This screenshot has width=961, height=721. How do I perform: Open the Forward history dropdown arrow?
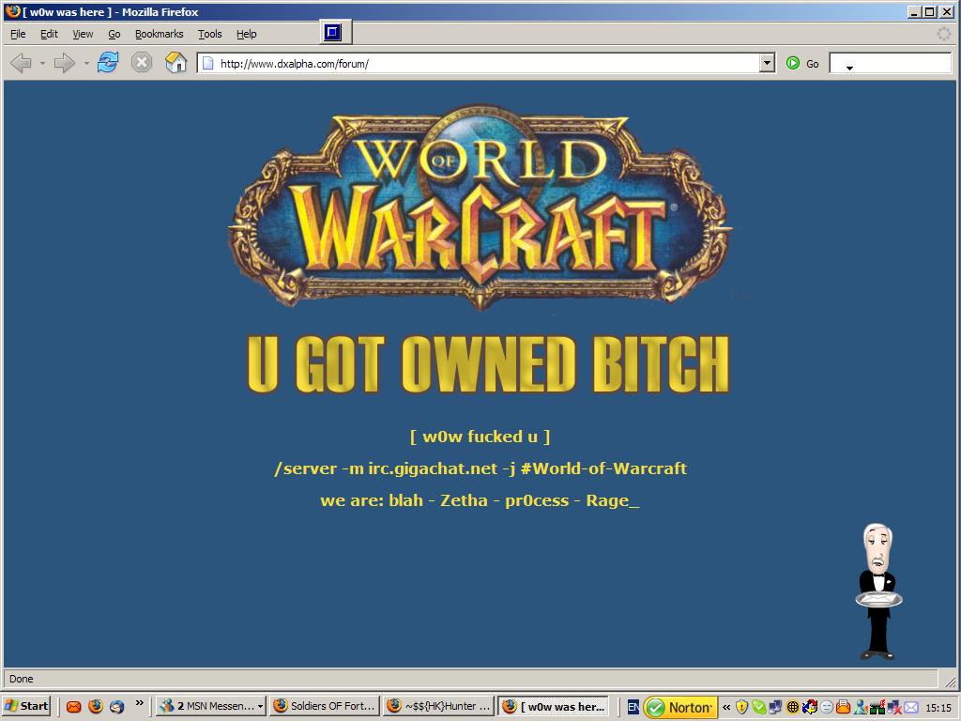pyautogui.click(x=85, y=63)
